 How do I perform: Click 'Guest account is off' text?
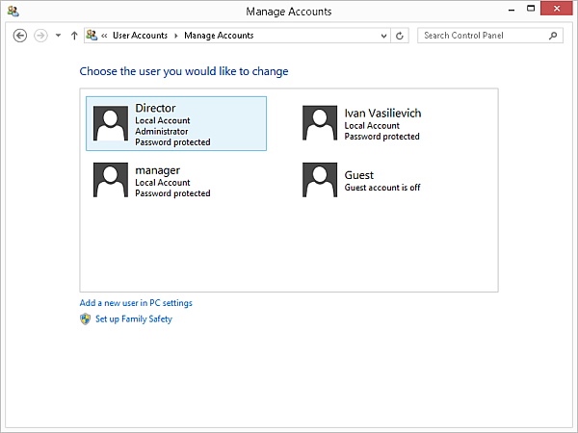tap(382, 188)
